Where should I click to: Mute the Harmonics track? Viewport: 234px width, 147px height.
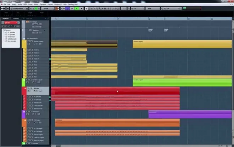click(27, 112)
